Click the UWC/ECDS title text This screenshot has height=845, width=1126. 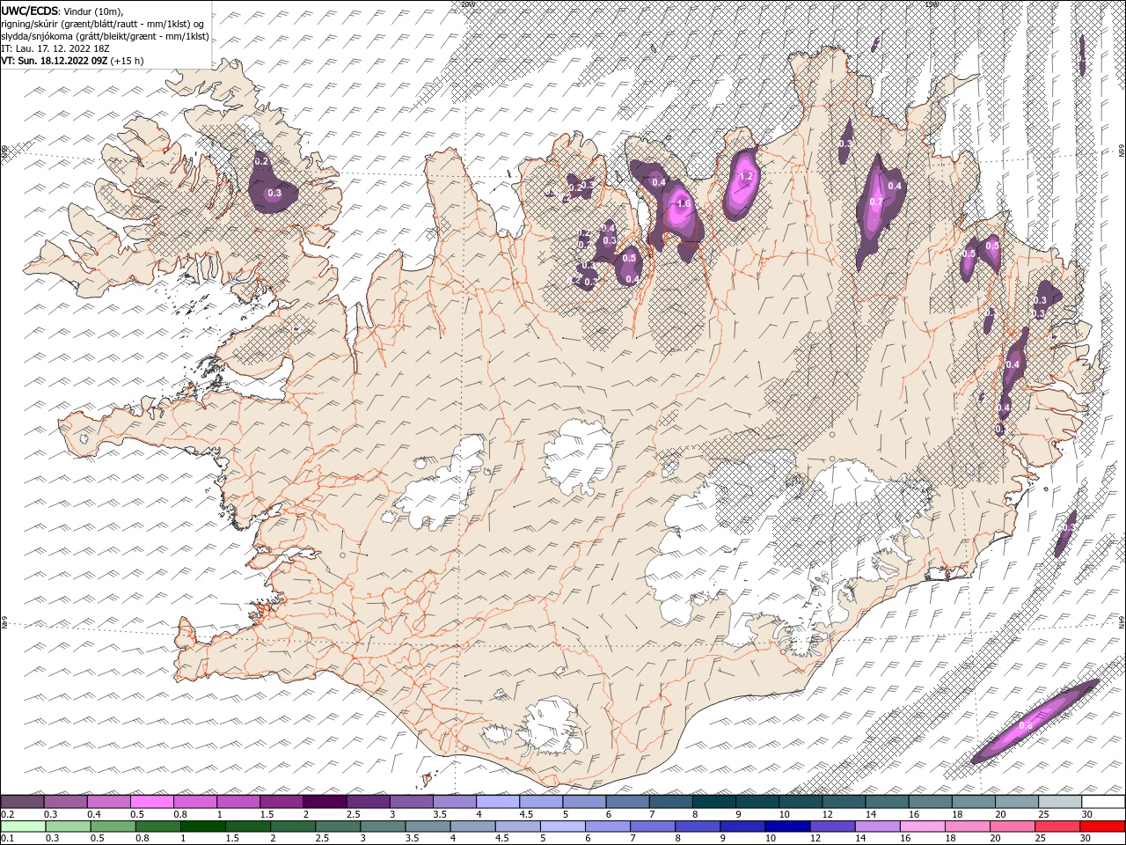[x=30, y=10]
